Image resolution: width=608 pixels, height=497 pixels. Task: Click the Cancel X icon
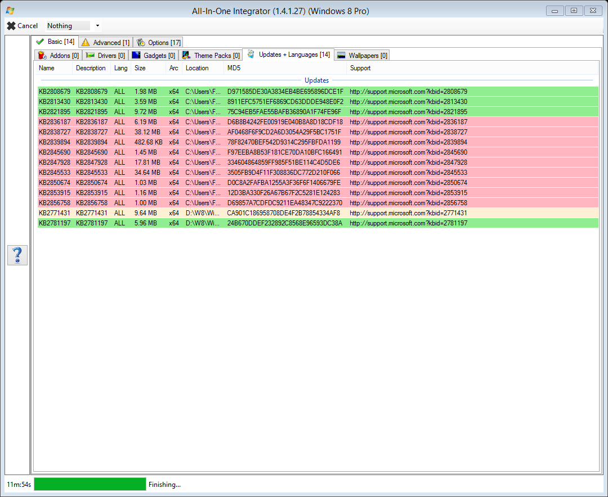[11, 26]
